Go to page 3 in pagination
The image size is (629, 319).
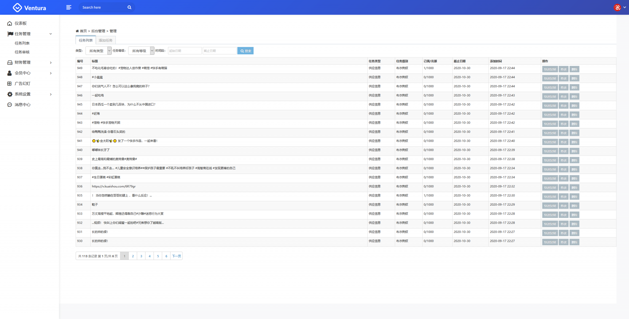coord(141,256)
